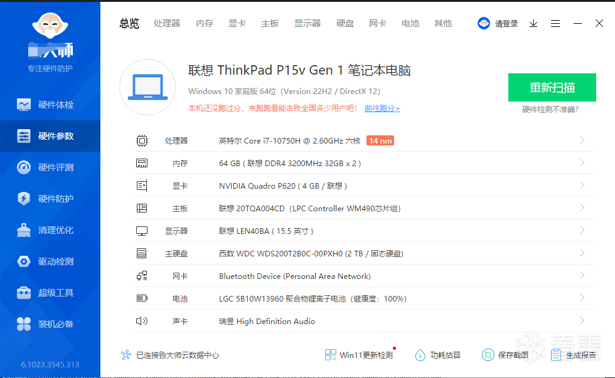615x378 pixels.
Task: Expand the 处理器 row chevron
Action: [582, 140]
